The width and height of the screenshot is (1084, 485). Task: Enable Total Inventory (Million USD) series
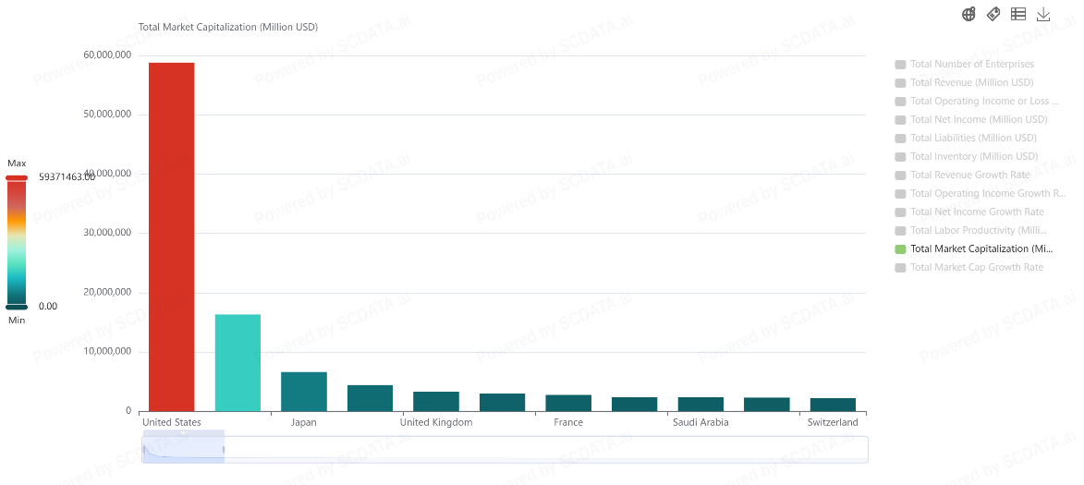(x=973, y=157)
